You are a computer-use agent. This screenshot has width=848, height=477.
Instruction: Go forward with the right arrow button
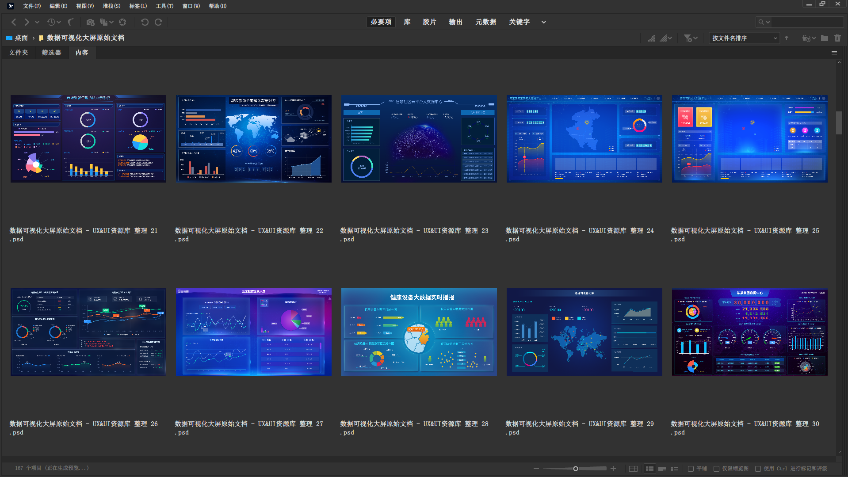click(x=27, y=22)
